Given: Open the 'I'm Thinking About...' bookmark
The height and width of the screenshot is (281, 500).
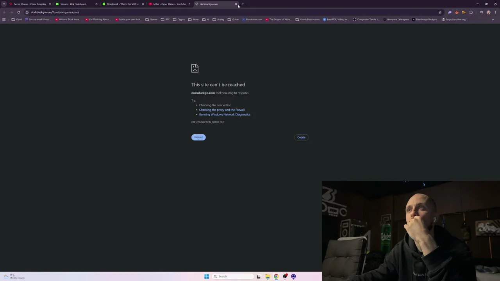Looking at the screenshot, I should pyautogui.click(x=98, y=20).
